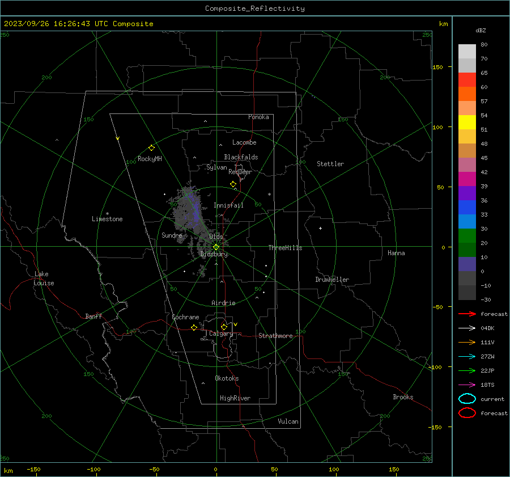The width and height of the screenshot is (510, 477).
Task: Click the bright green 30–20 dBZ swatch
Action: [467, 236]
